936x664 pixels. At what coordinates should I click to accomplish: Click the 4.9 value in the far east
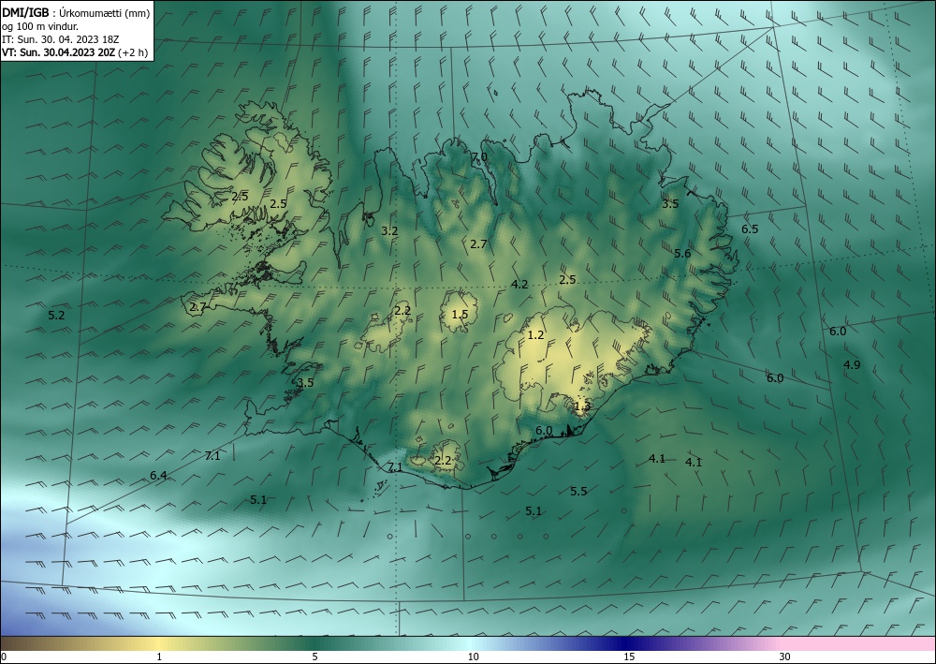pyautogui.click(x=852, y=365)
